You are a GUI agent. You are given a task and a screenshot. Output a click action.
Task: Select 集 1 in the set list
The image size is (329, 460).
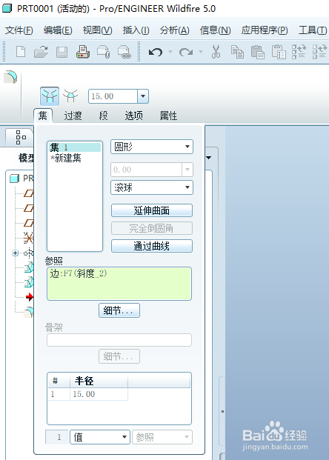(x=75, y=147)
